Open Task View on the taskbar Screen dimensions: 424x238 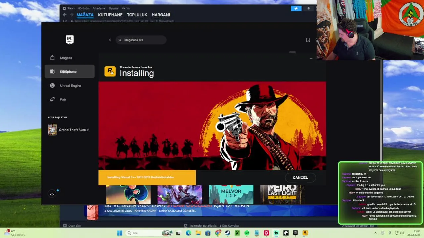pos(178,233)
